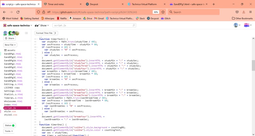
Task: Open script.js options dots in sidebar
Action: pos(28,108)
